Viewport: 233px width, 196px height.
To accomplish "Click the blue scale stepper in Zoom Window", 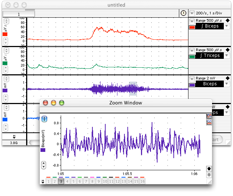I will pos(44,119).
